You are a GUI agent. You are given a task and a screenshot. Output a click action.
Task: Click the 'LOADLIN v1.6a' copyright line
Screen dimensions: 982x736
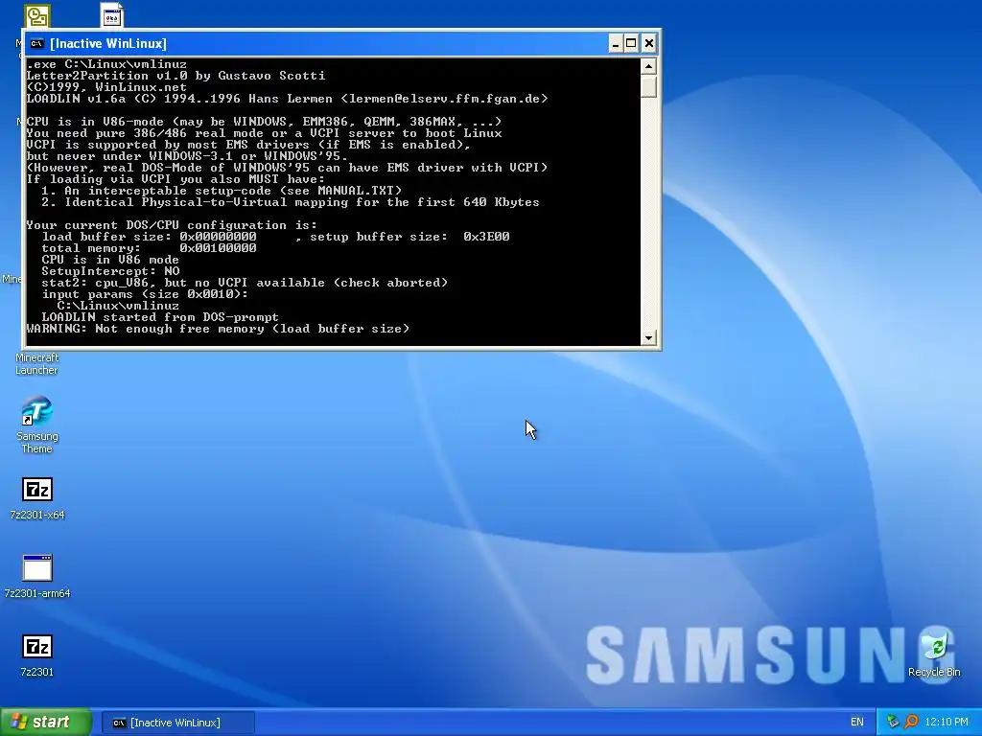(288, 99)
